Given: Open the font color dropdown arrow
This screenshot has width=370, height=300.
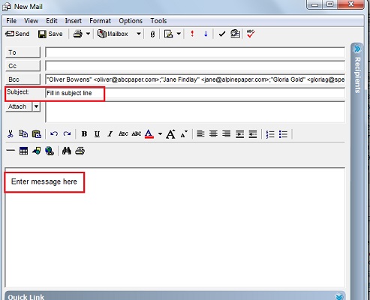Looking at the screenshot, I should point(160,134).
